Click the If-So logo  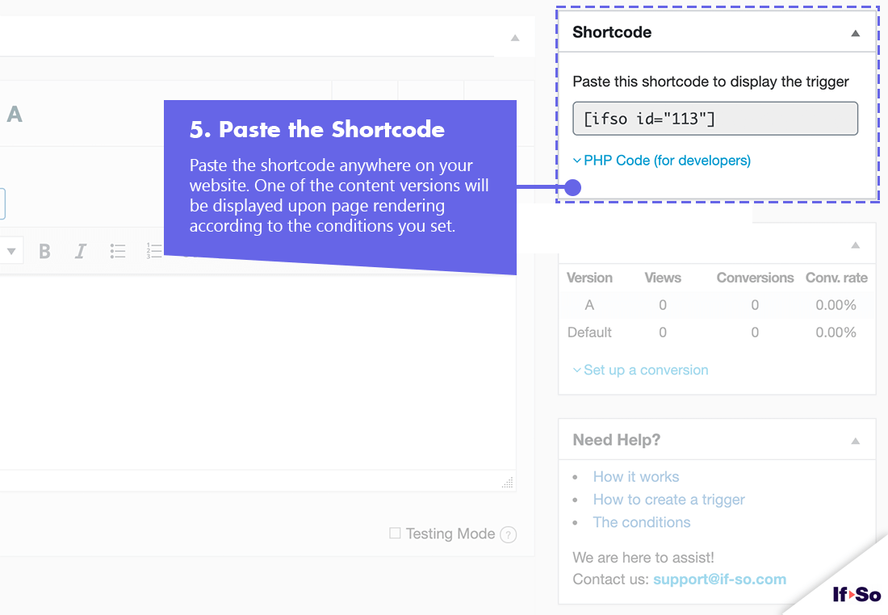(x=857, y=594)
